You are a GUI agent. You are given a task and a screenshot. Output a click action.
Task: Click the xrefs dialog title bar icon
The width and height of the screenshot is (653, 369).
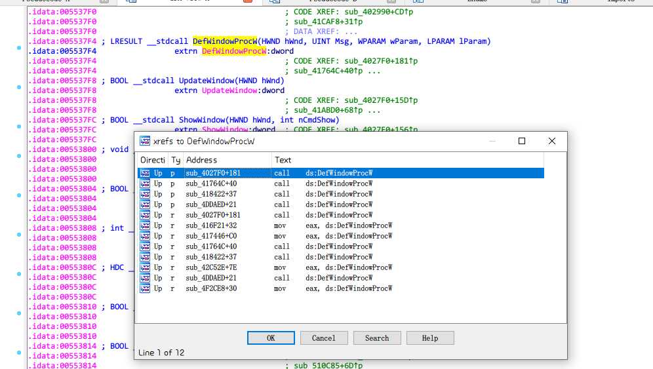[144, 141]
